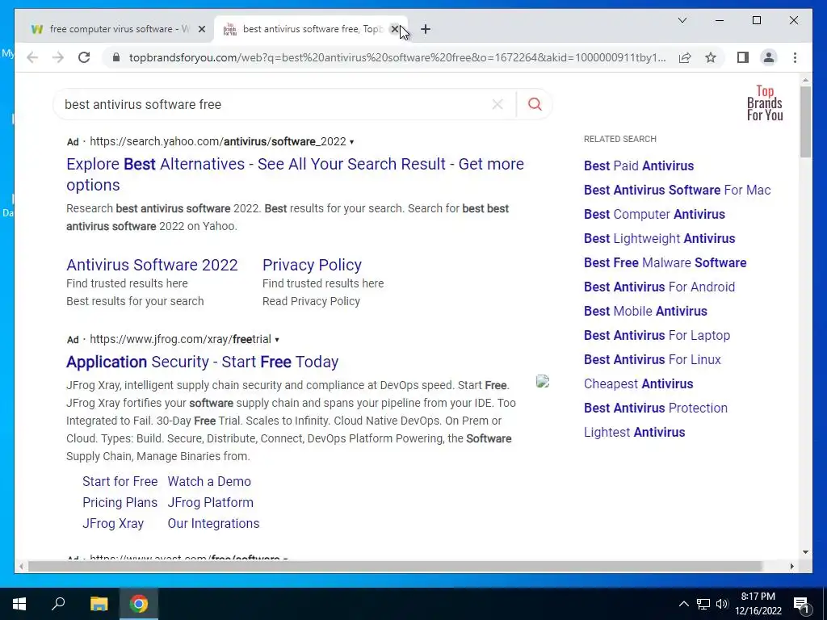Open a new tab
This screenshot has height=620, width=827.
coord(426,30)
